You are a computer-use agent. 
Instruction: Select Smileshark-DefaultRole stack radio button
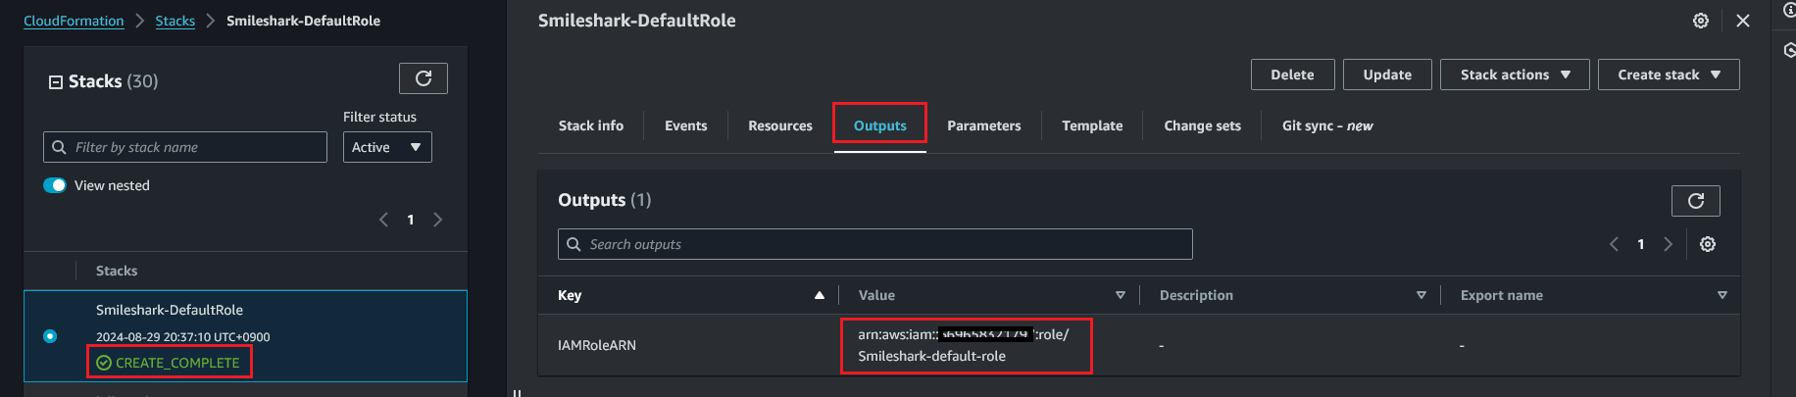[x=50, y=336]
